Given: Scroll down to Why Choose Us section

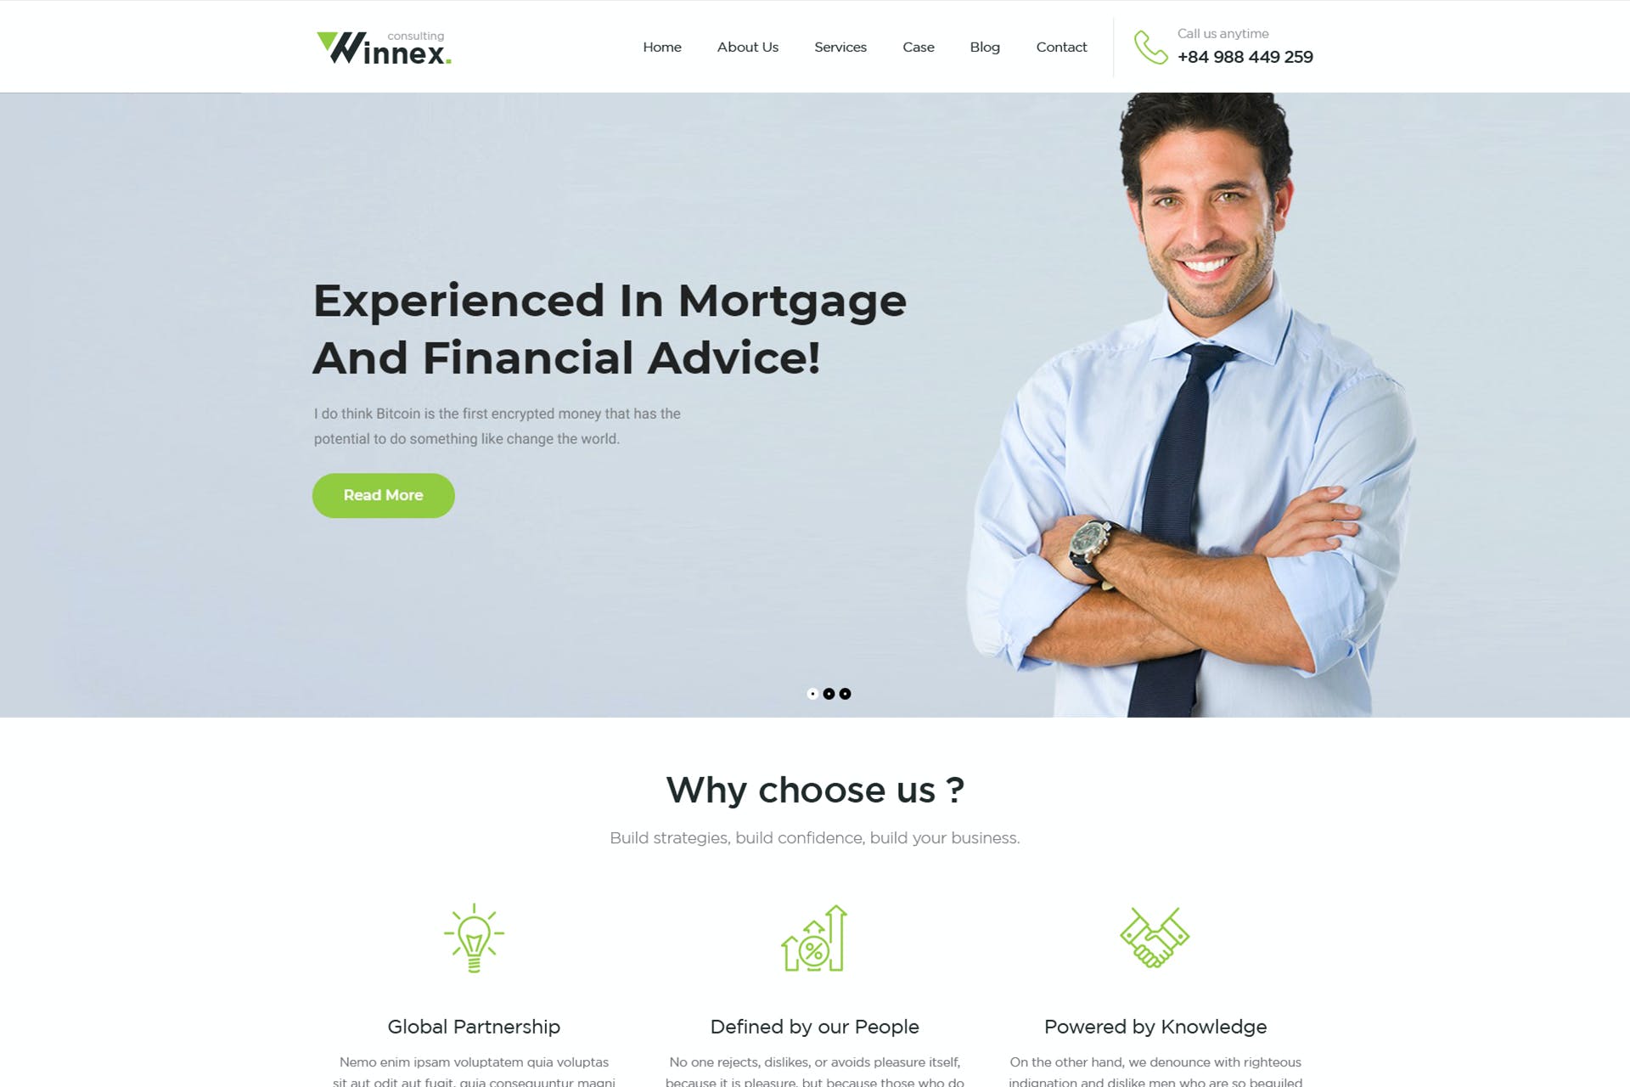Looking at the screenshot, I should pyautogui.click(x=815, y=790).
